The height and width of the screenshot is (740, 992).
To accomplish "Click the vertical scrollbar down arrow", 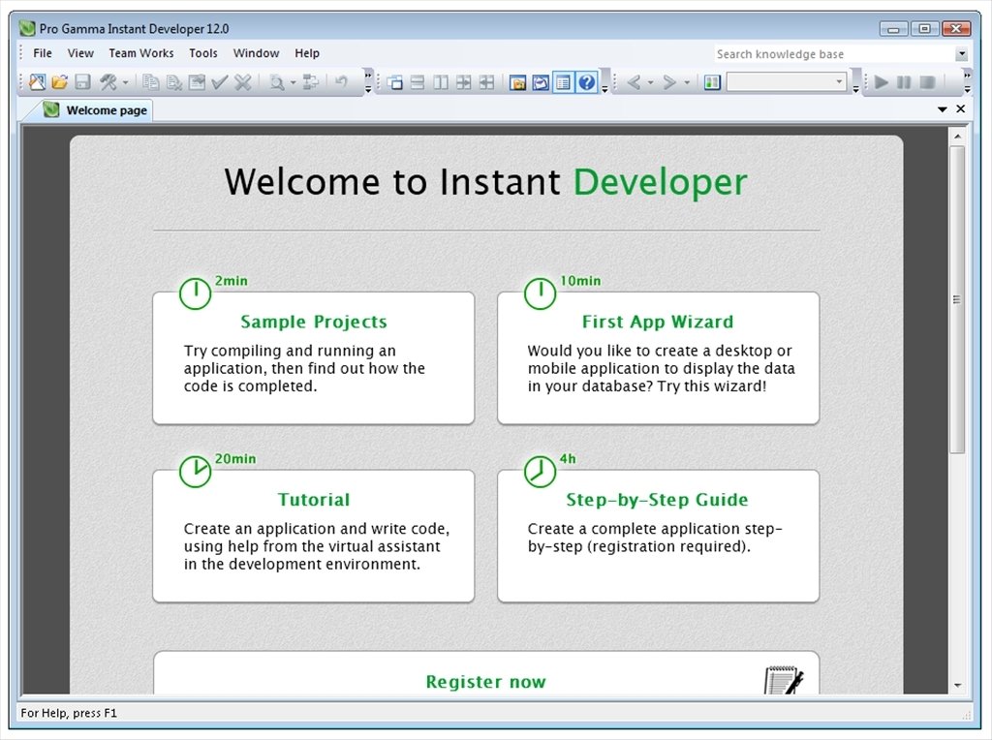I will tap(957, 686).
